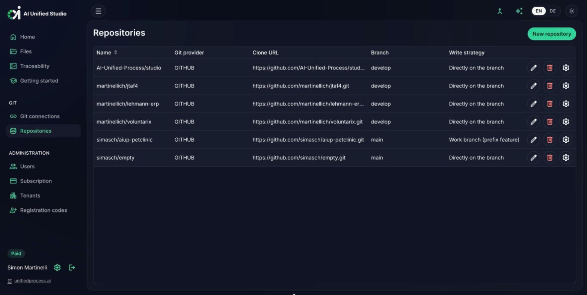Open settings for AI-Unified-Process/studio repository

coord(566,68)
